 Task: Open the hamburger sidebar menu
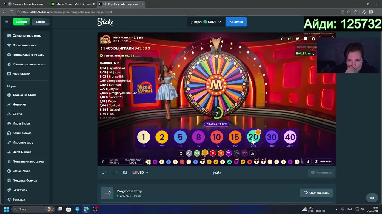pos(7,22)
